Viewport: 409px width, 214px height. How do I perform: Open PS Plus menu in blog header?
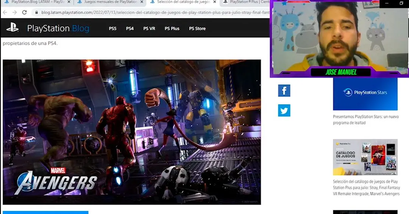click(x=172, y=28)
